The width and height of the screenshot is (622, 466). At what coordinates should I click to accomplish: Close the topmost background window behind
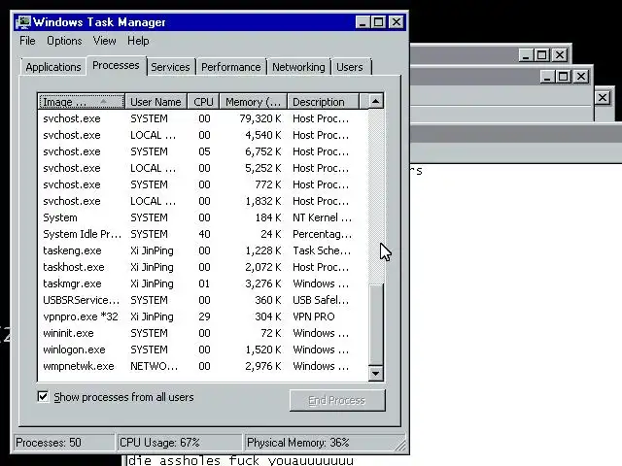[x=560, y=54]
